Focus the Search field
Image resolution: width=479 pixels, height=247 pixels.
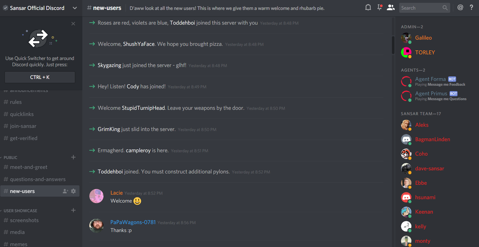click(420, 8)
